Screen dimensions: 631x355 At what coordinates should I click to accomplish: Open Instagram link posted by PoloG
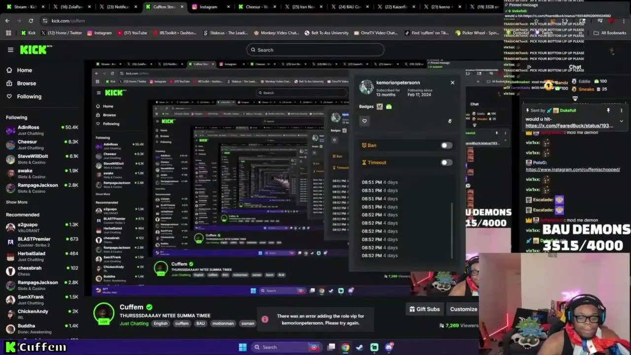[572, 170]
